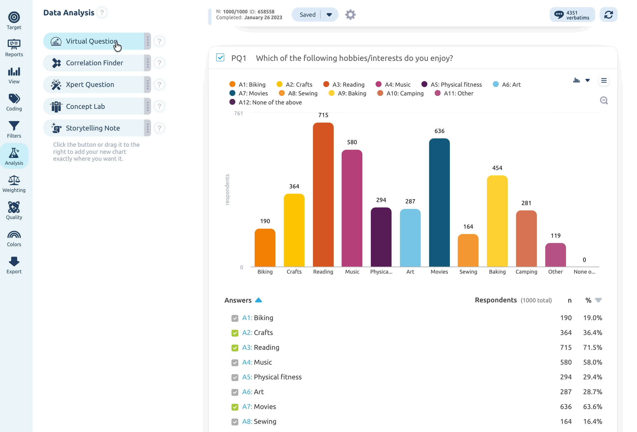Open the View section
The width and height of the screenshot is (637, 432).
(x=14, y=75)
